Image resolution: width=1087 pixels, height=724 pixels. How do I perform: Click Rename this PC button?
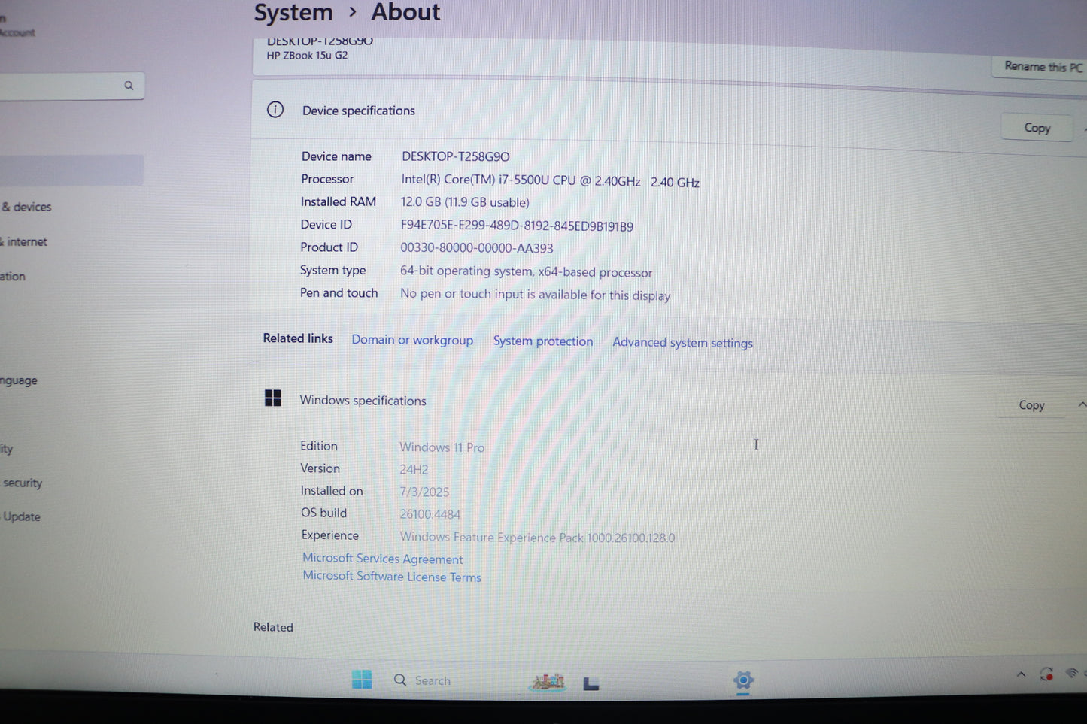1043,67
